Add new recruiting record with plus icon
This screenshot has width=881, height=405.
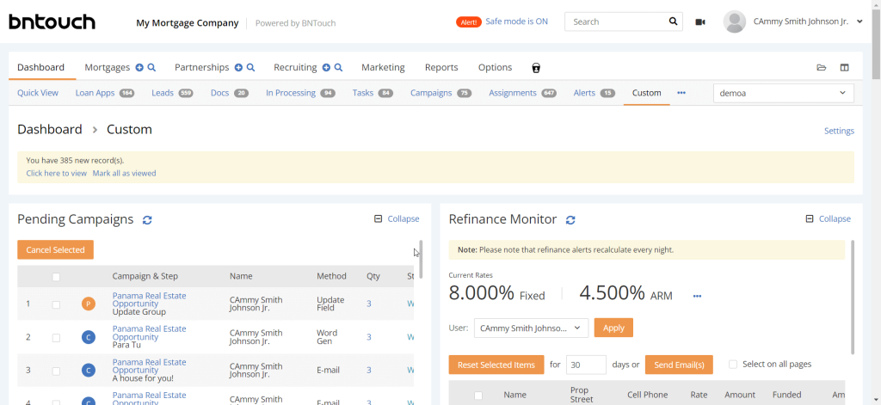326,67
